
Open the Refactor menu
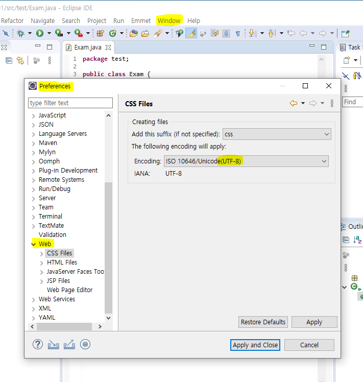click(12, 21)
